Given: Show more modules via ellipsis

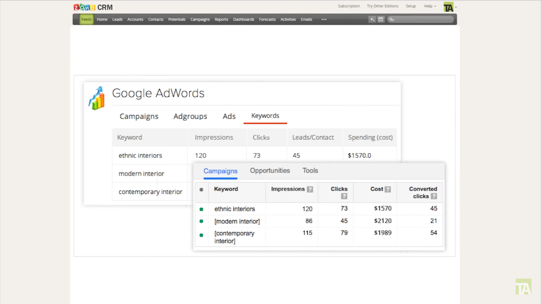Looking at the screenshot, I should tap(324, 19).
